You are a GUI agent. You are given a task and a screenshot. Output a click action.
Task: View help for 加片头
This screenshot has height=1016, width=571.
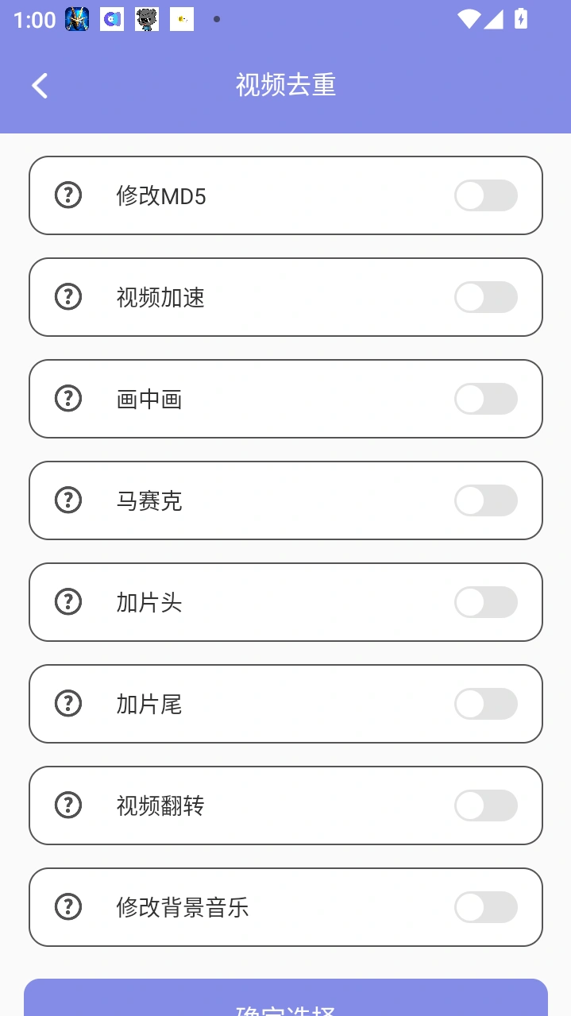(68, 601)
